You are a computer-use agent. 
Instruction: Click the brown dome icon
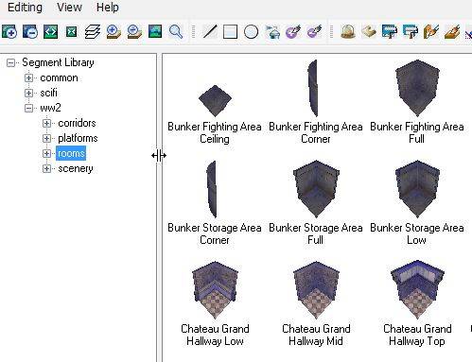(x=348, y=31)
